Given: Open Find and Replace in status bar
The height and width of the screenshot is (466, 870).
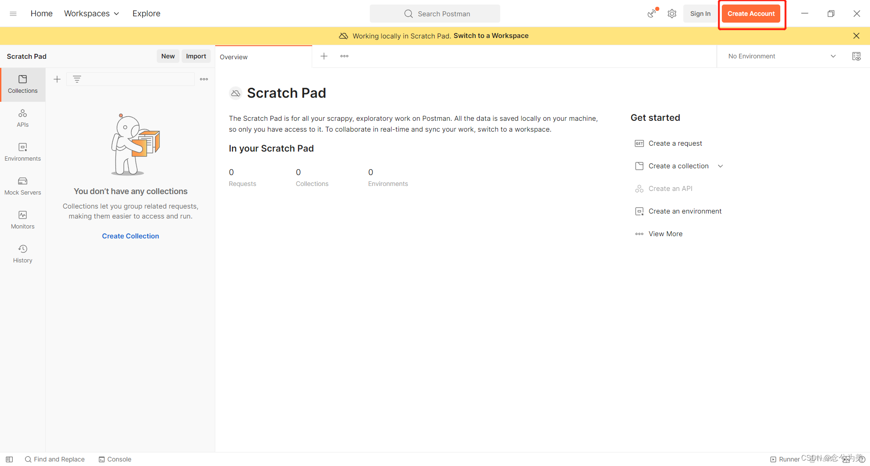Looking at the screenshot, I should [55, 459].
